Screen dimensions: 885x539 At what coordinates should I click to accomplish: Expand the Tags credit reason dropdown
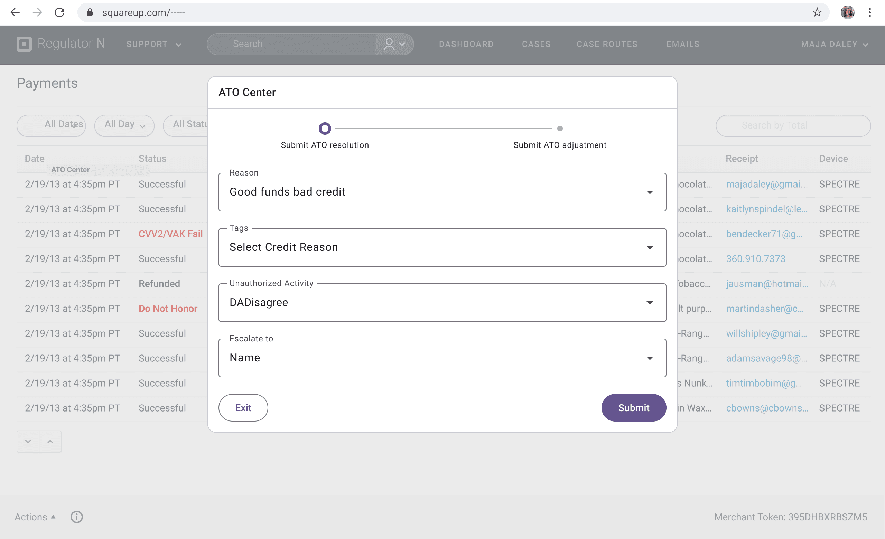pos(442,247)
